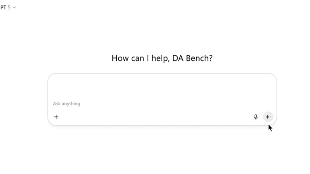Start dictation with the microphone icon
The image size is (310, 174).
click(x=256, y=117)
